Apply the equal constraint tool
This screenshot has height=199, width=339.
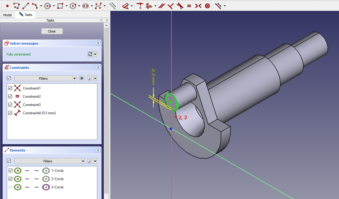tap(189, 6)
